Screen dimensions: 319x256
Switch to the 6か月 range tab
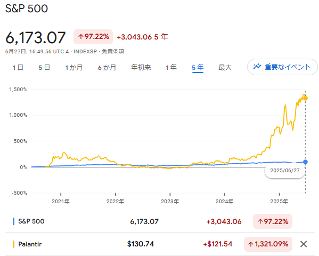[x=107, y=67]
